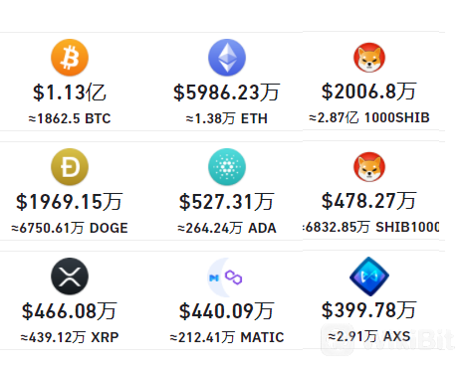The width and height of the screenshot is (468, 372).
Task: Click the $1.13亿 Bitcoin amount
Action: (x=70, y=93)
